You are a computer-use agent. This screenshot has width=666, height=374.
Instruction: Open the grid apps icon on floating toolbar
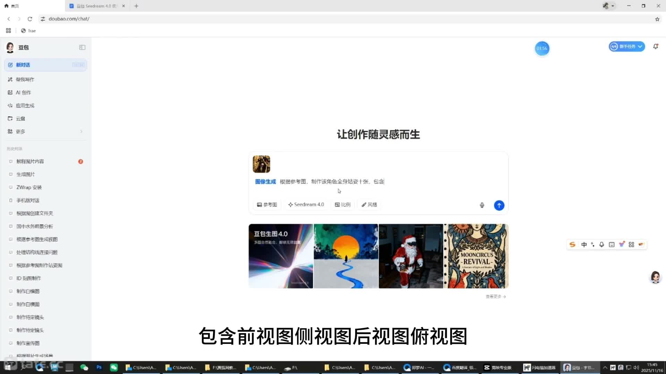[x=631, y=244]
